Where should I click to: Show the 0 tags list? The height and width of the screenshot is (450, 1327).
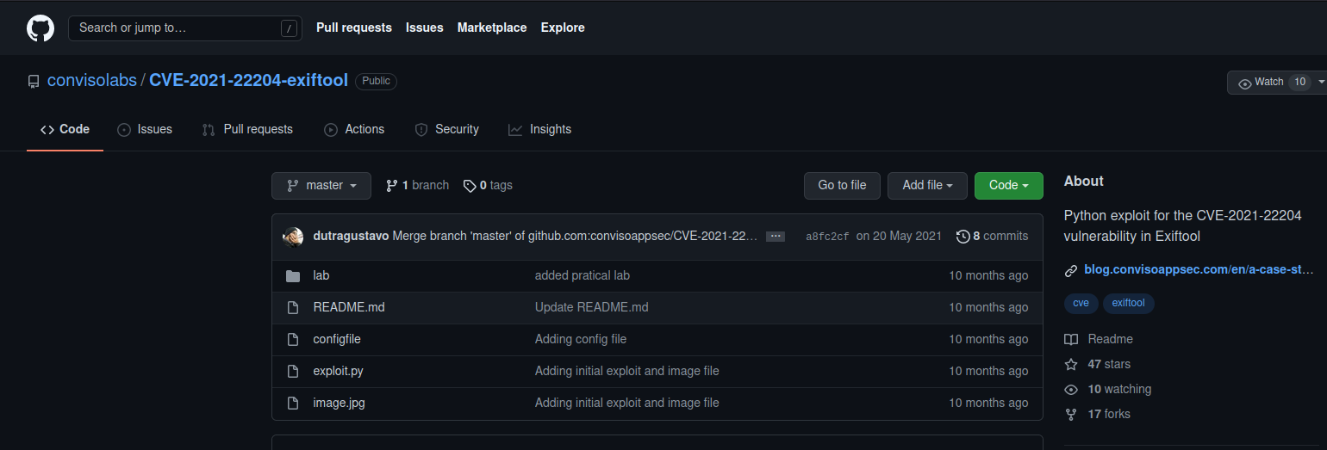click(489, 185)
